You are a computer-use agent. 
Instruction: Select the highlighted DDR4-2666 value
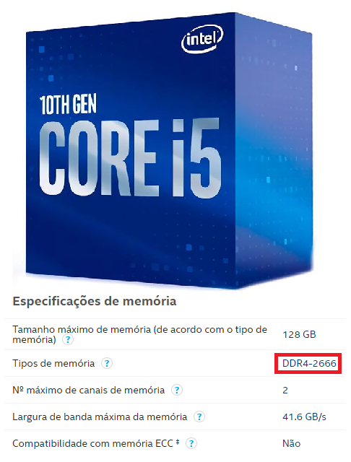[309, 363]
